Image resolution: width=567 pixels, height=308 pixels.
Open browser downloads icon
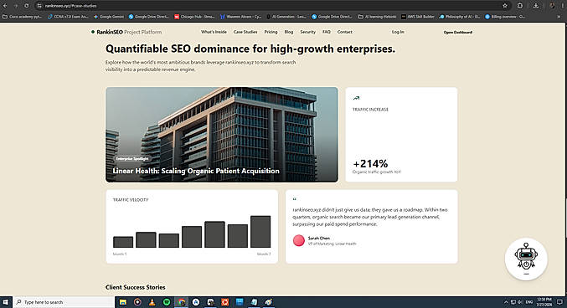point(536,6)
